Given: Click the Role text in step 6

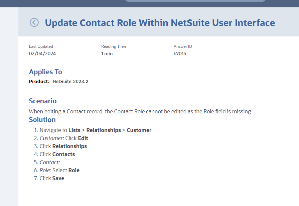Looking at the screenshot, I should (x=75, y=170).
